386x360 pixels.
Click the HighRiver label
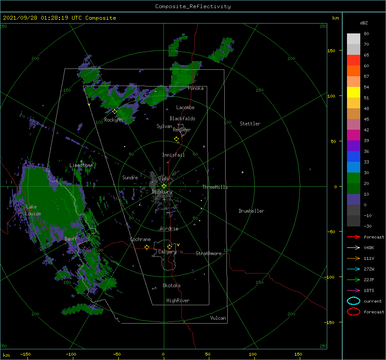178,300
